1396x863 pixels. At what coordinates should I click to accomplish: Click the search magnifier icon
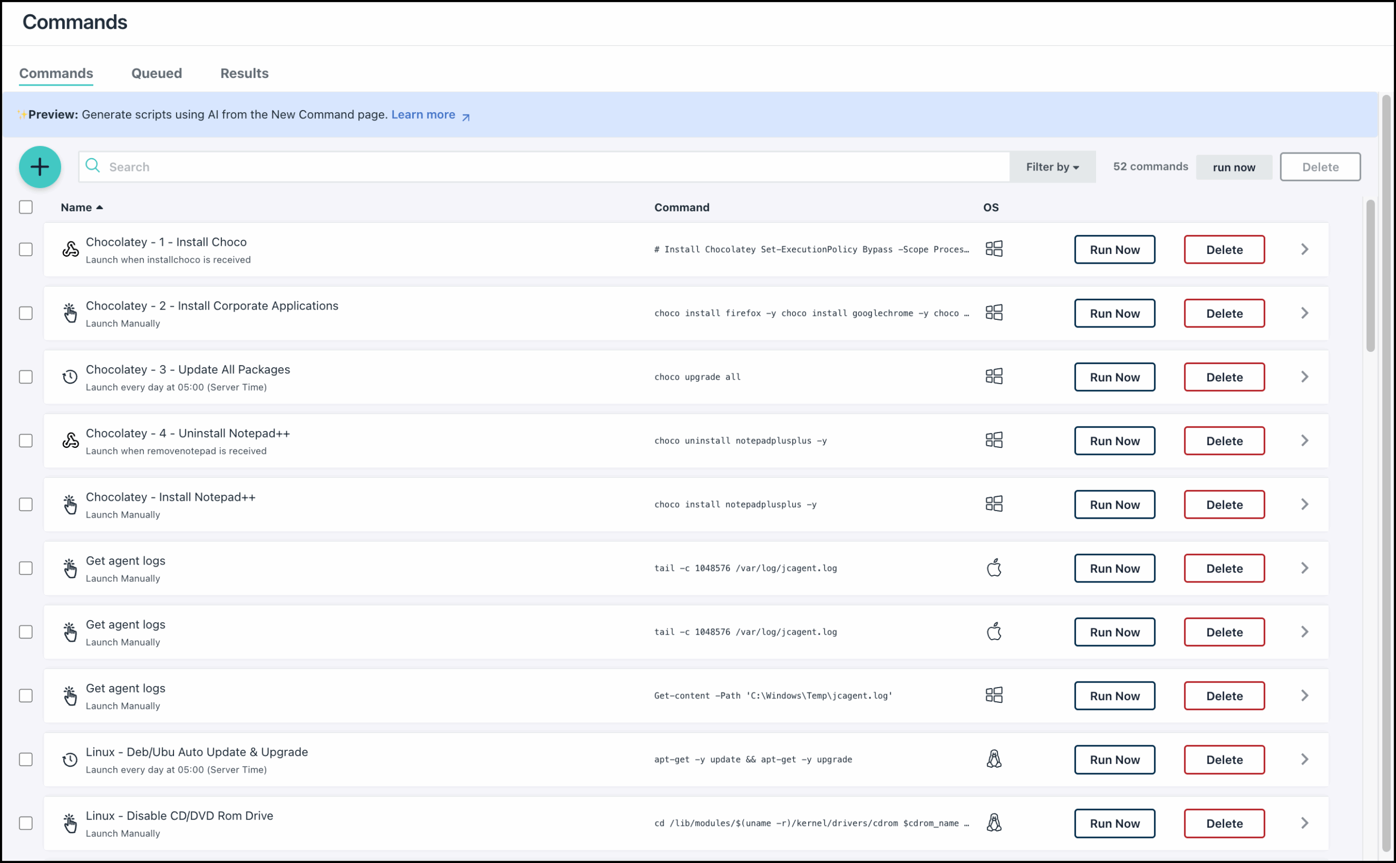[93, 166]
